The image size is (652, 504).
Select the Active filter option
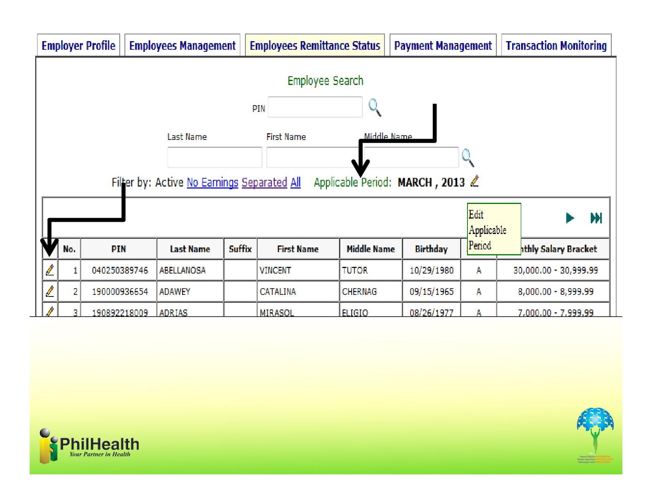169,182
